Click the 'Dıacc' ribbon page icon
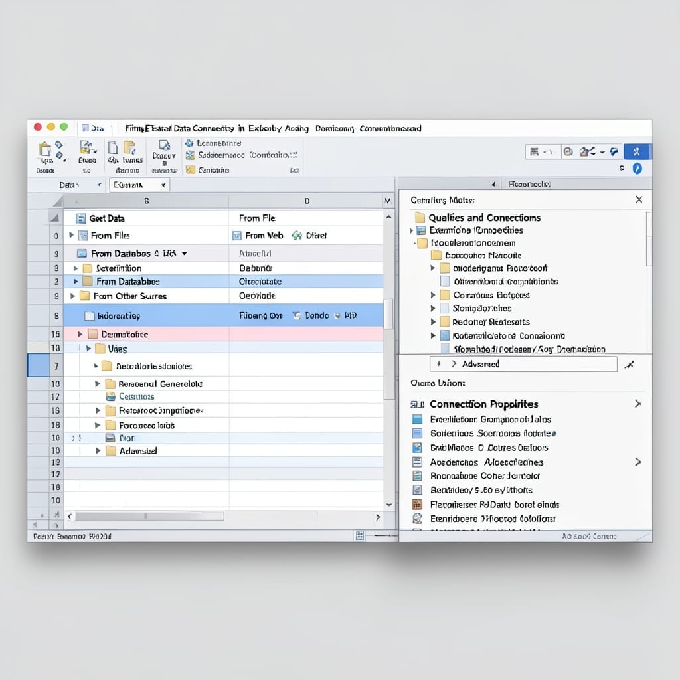The width and height of the screenshot is (680, 680). pyautogui.click(x=165, y=145)
